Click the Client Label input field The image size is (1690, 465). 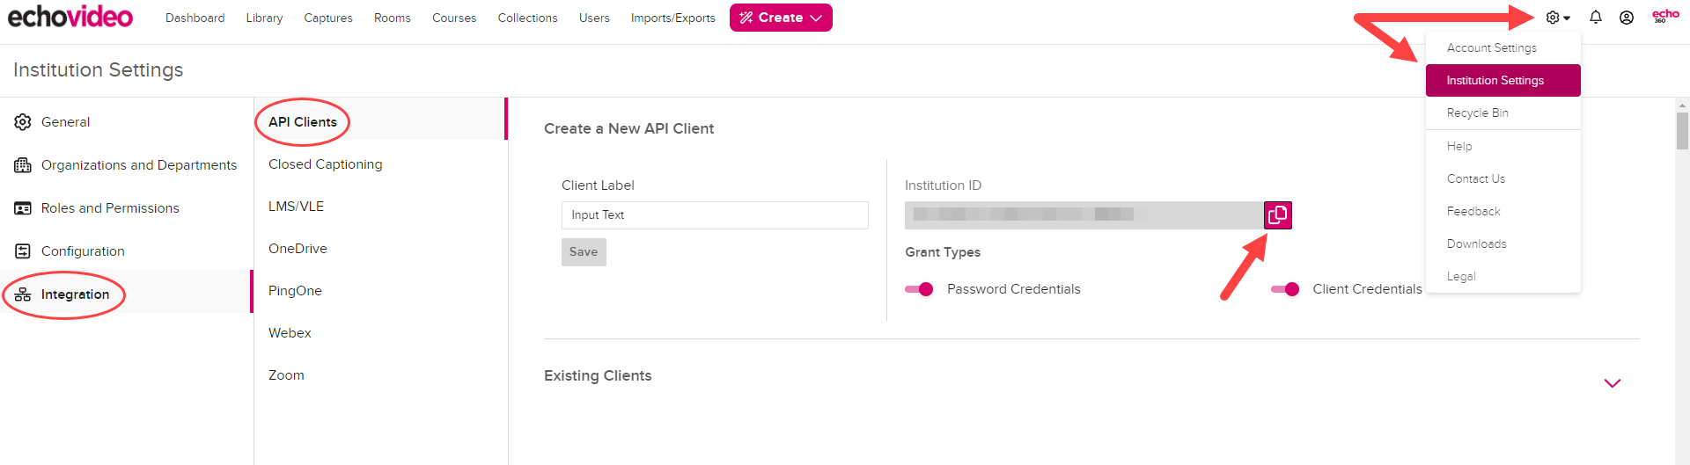(x=714, y=215)
